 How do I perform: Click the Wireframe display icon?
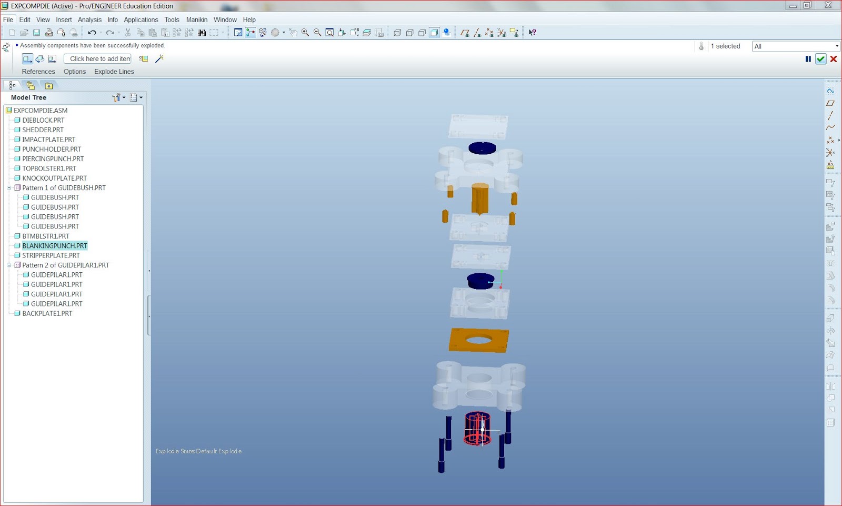(x=397, y=33)
